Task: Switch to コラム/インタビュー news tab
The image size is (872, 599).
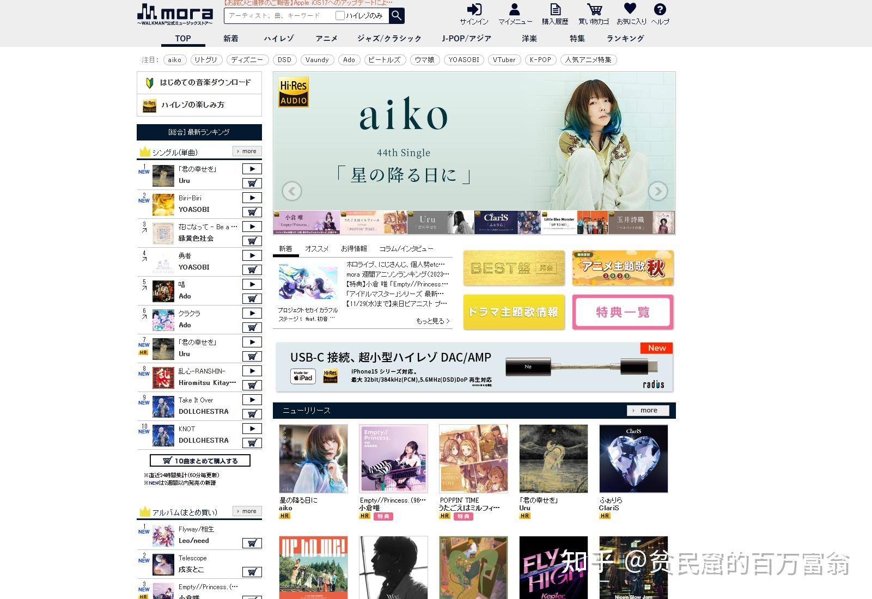Action: pyautogui.click(x=406, y=248)
